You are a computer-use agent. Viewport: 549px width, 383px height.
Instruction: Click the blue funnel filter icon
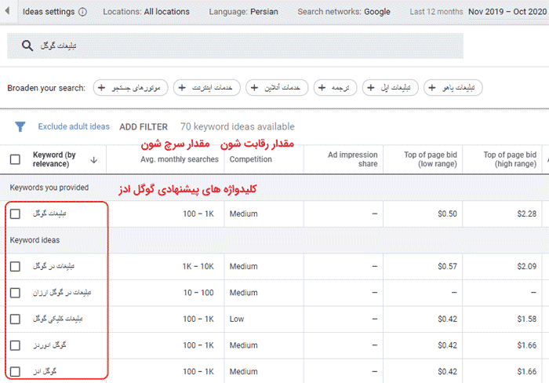(x=21, y=126)
